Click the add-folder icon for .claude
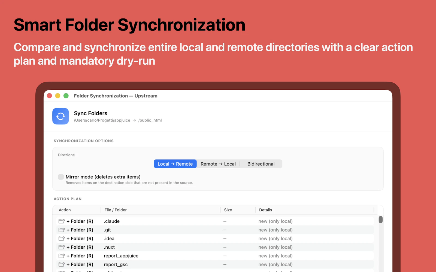 click(x=62, y=221)
